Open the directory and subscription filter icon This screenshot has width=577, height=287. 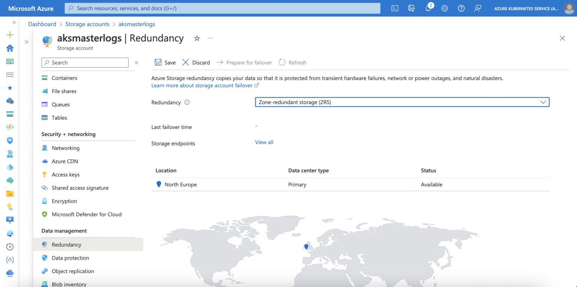[411, 8]
